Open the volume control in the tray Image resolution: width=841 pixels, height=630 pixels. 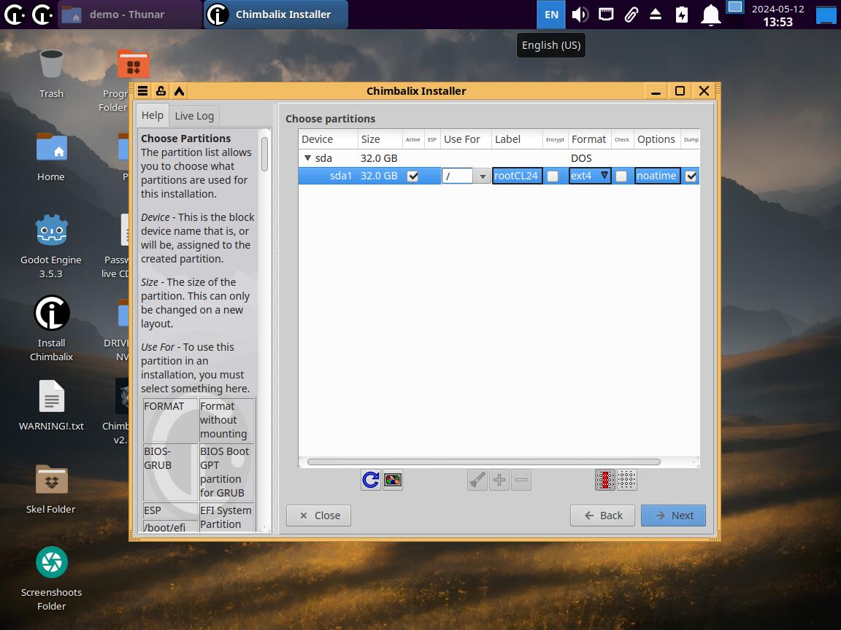pyautogui.click(x=580, y=15)
